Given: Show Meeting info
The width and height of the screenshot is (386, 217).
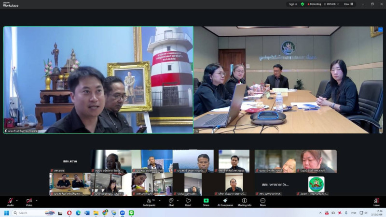Looking at the screenshot, I should [x=244, y=201].
